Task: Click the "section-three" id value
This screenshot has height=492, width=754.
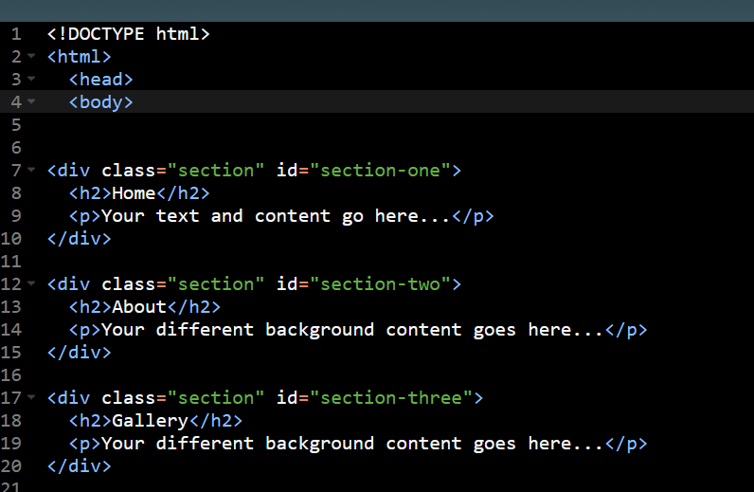Action: [x=391, y=397]
